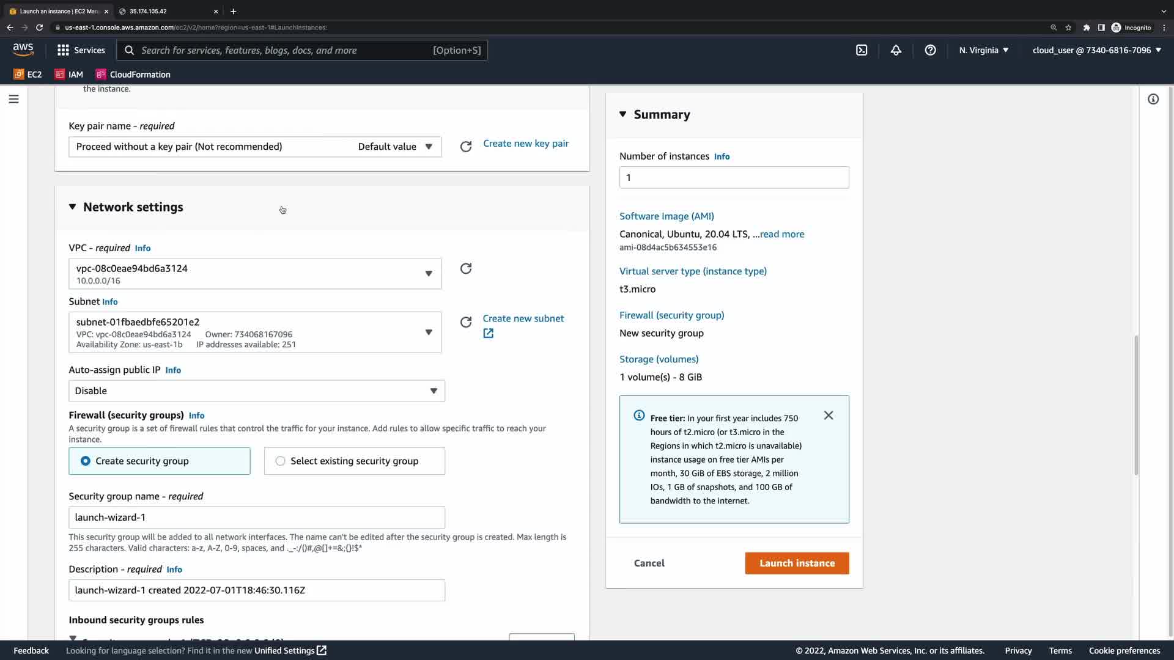Dismiss the Free tier notice

click(x=829, y=416)
